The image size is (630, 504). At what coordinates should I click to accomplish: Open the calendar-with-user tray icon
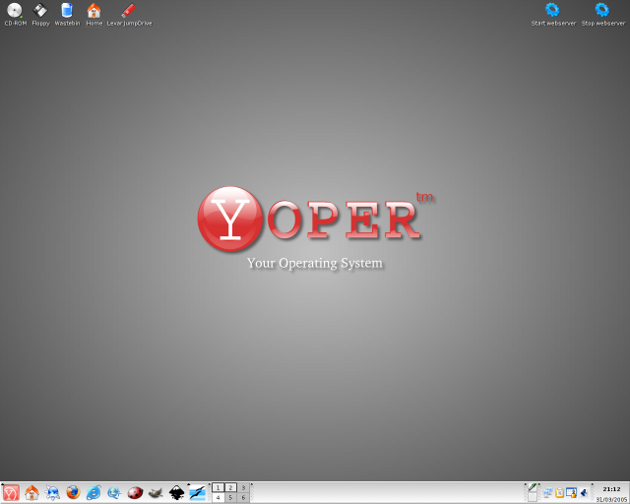coord(571,493)
